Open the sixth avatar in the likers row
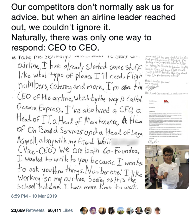 tap(130, 210)
